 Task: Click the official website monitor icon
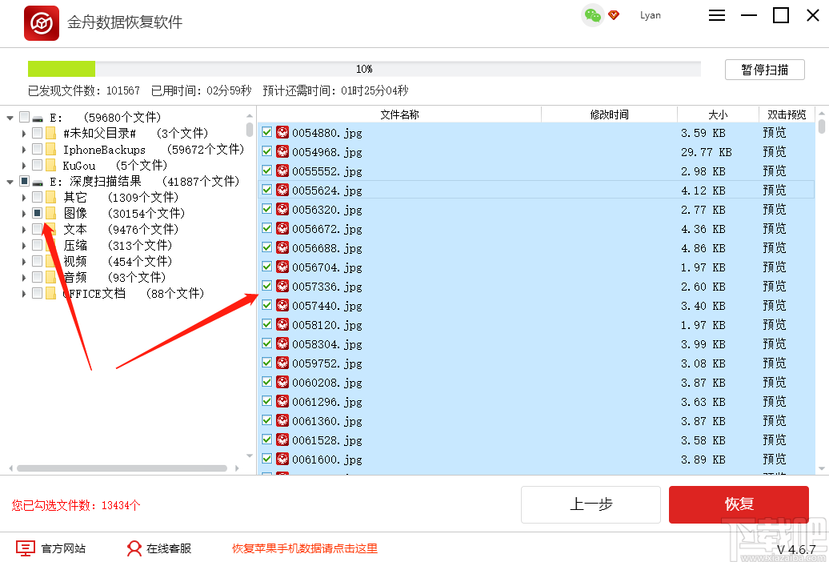[x=26, y=548]
